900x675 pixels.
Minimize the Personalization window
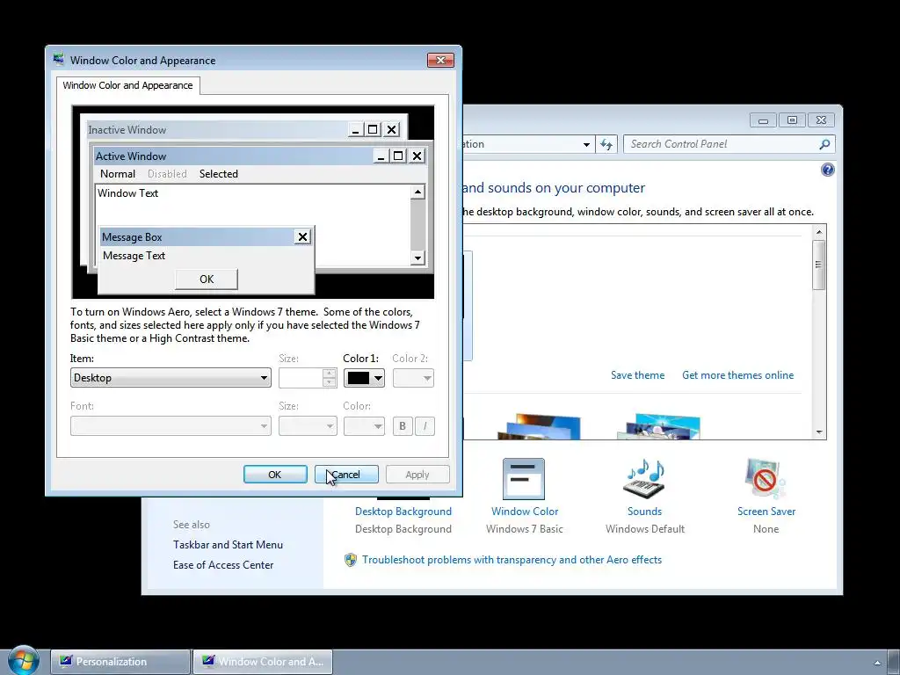tap(763, 120)
